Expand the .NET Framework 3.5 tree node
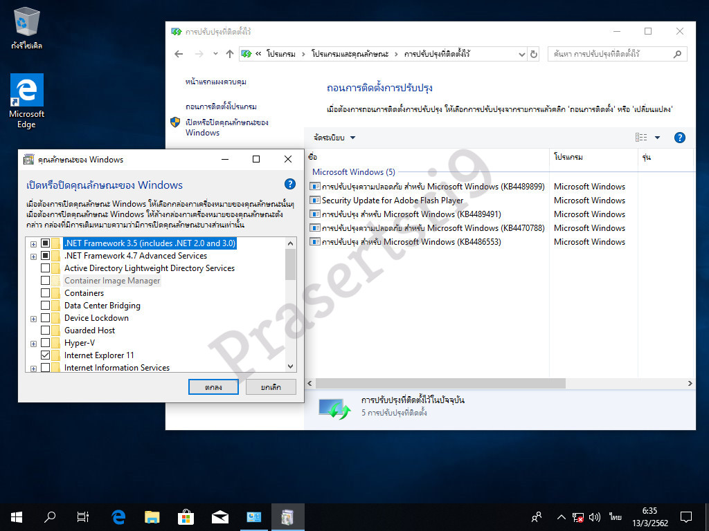 click(33, 244)
